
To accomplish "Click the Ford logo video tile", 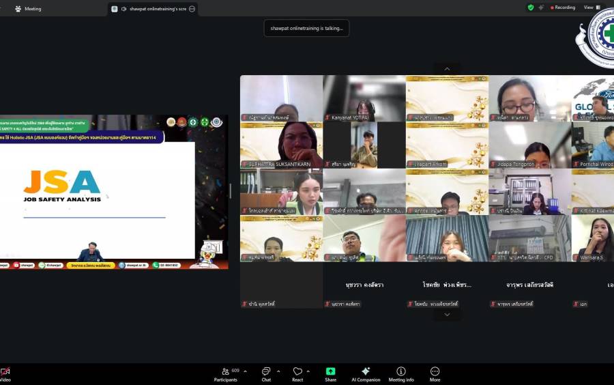I will click(x=593, y=98).
